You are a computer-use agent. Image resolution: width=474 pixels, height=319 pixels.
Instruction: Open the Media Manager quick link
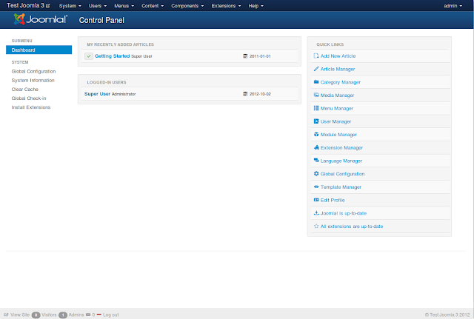coord(337,95)
